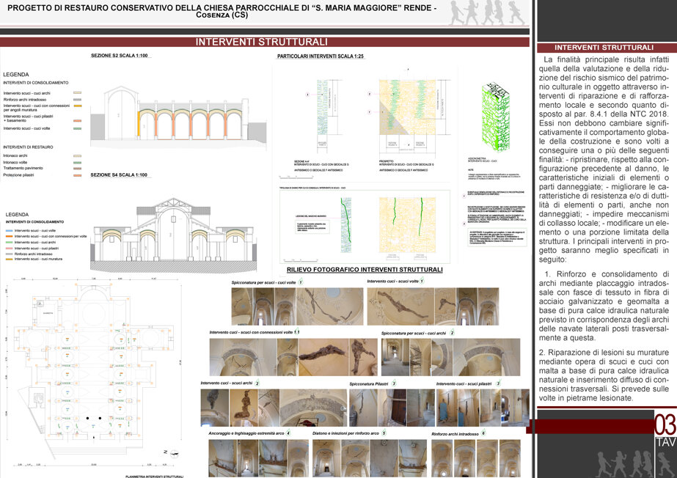Click the green axonometric wall block illustration
Screen dimensions: 677x478
pos(496,117)
